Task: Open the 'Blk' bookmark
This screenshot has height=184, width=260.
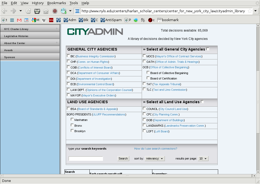Action: [83, 20]
